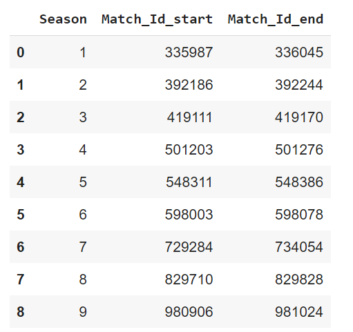Click the cell showing 392186
The image size is (353, 332).
[x=189, y=85]
